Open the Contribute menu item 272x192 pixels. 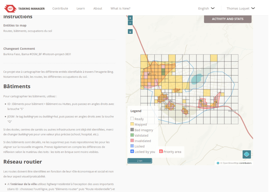tap(60, 8)
